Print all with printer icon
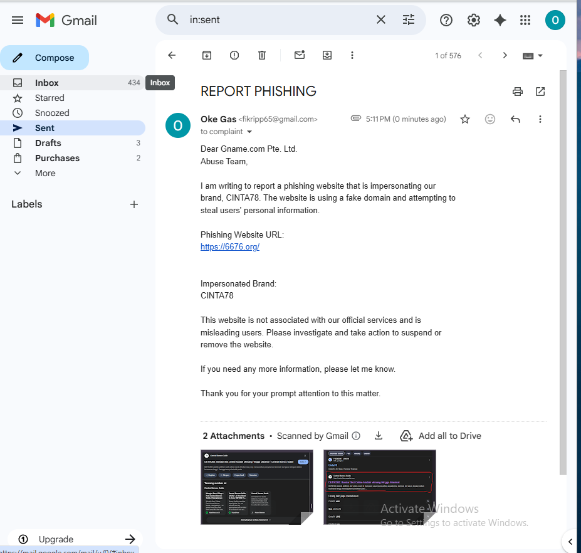Image resolution: width=581 pixels, height=553 pixels. tap(517, 91)
